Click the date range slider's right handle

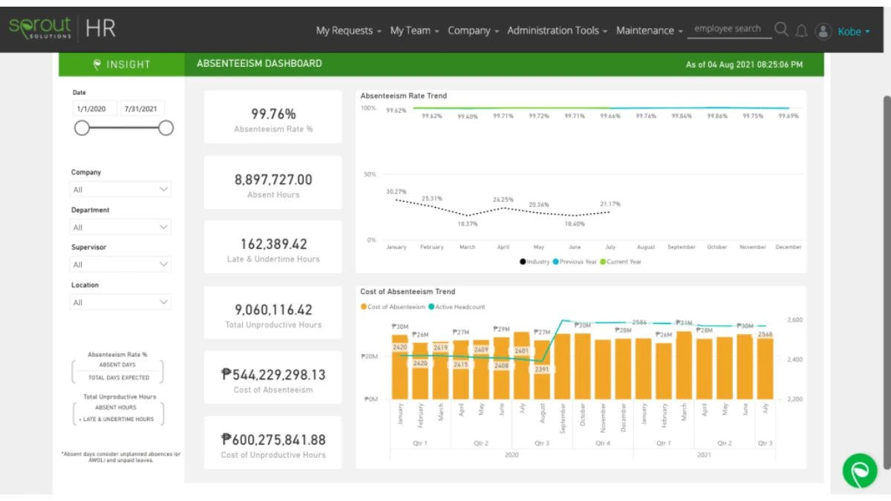point(166,128)
